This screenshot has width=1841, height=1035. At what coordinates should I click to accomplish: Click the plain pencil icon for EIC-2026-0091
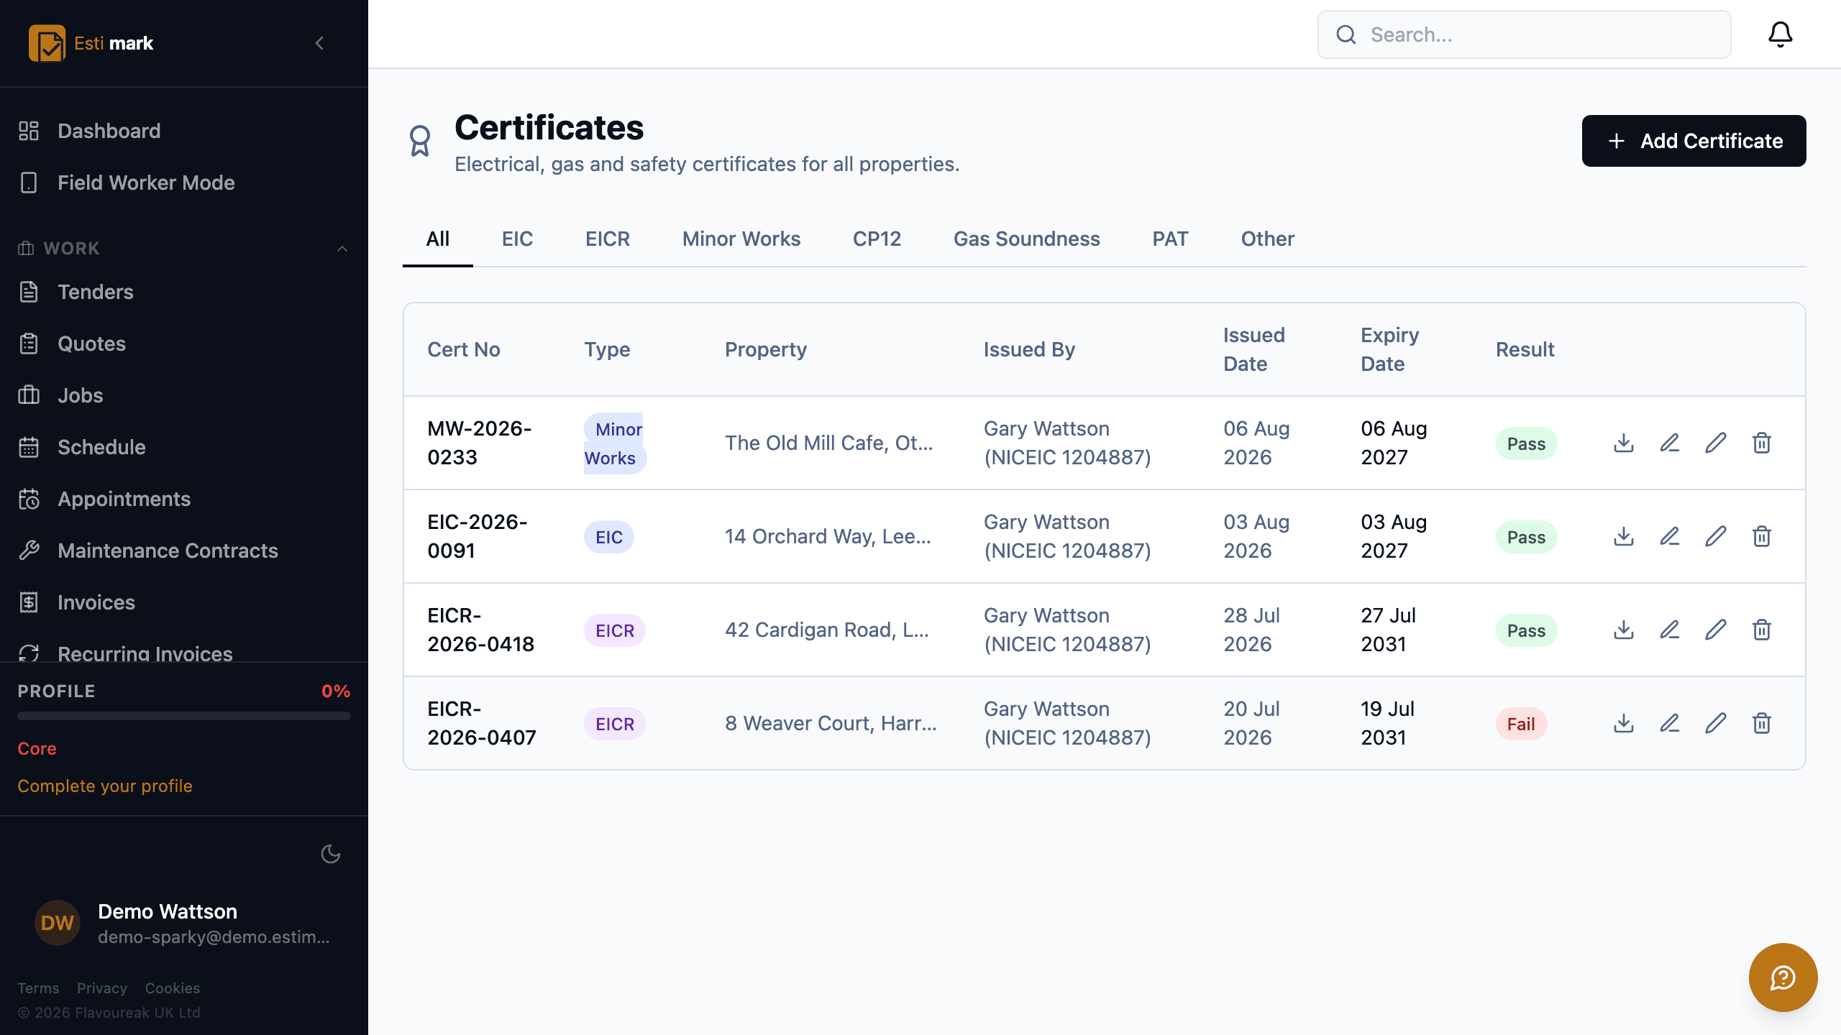pos(1716,536)
